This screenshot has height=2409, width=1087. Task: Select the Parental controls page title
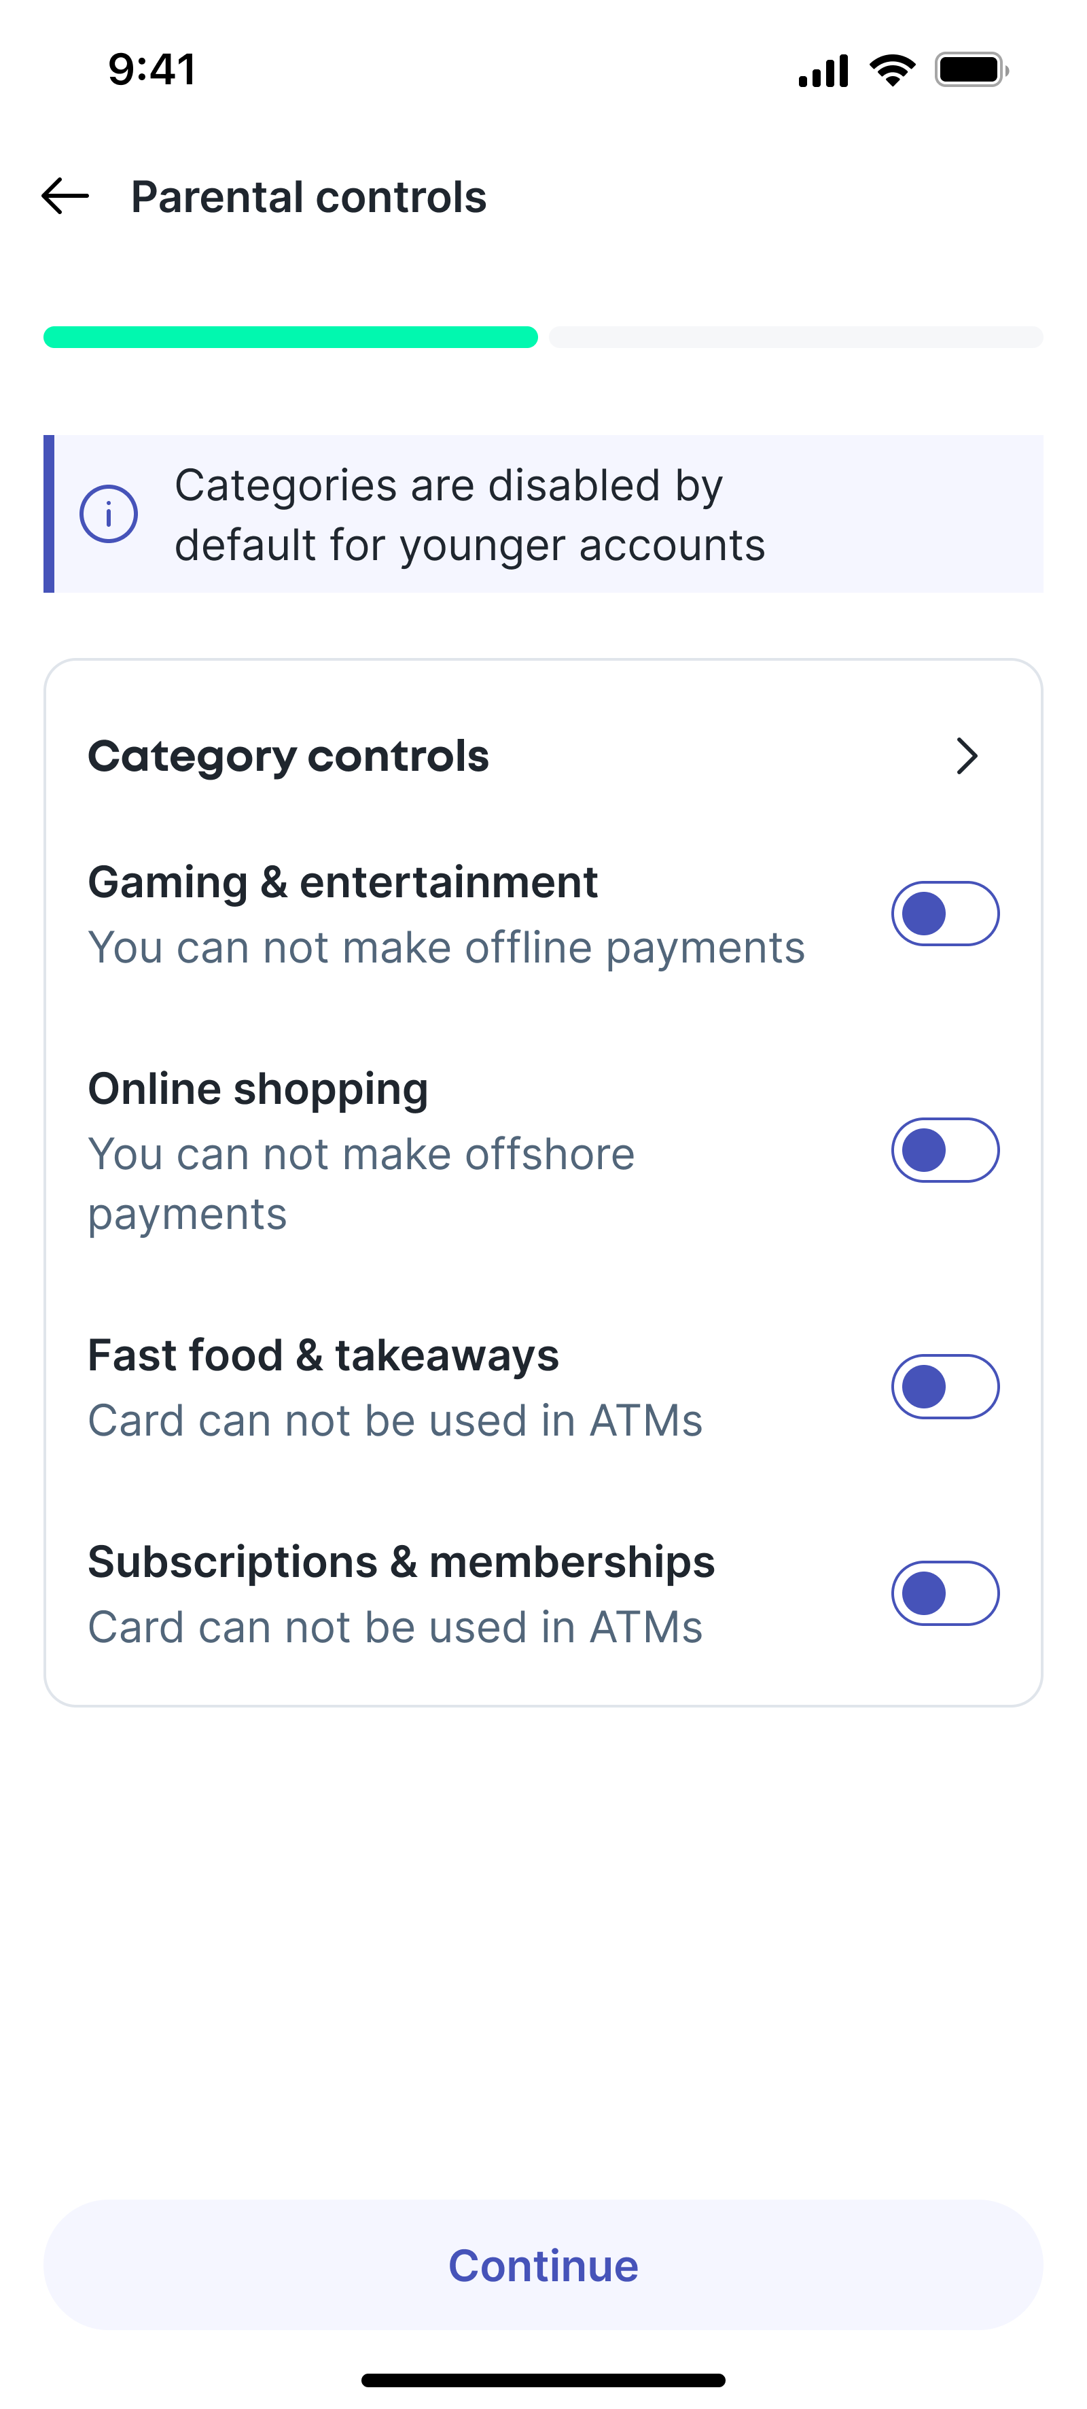(308, 197)
